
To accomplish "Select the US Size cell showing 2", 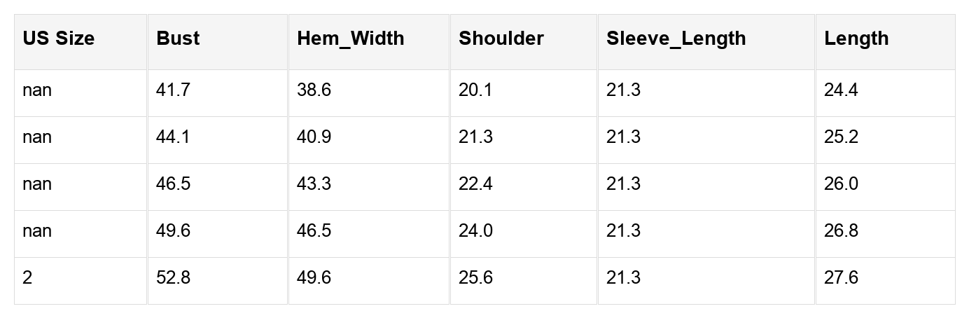I will coord(27,278).
